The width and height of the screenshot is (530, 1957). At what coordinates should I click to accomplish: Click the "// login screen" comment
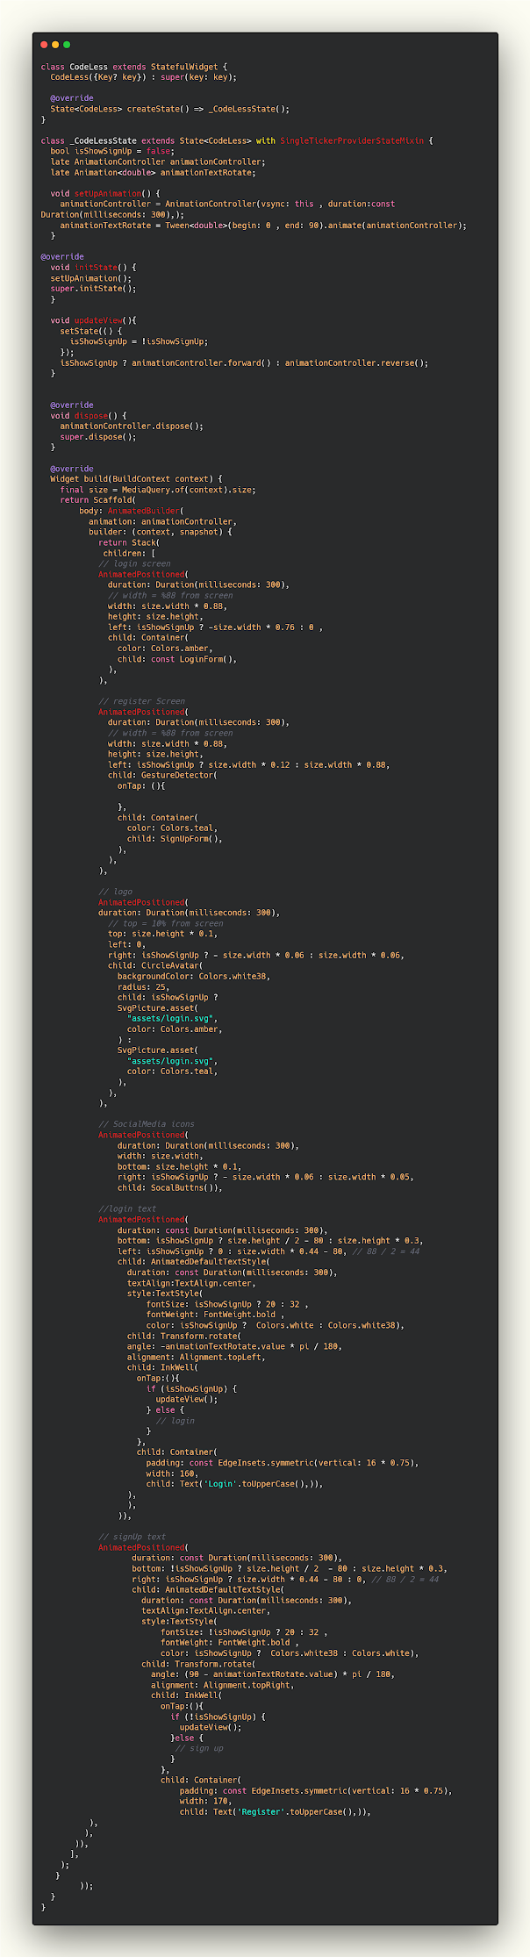coord(134,563)
